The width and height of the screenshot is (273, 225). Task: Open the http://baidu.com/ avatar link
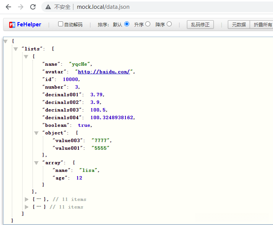coord(104,72)
